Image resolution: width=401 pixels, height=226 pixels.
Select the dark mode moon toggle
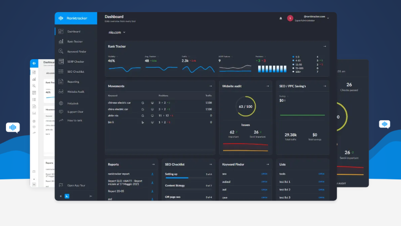67,196
